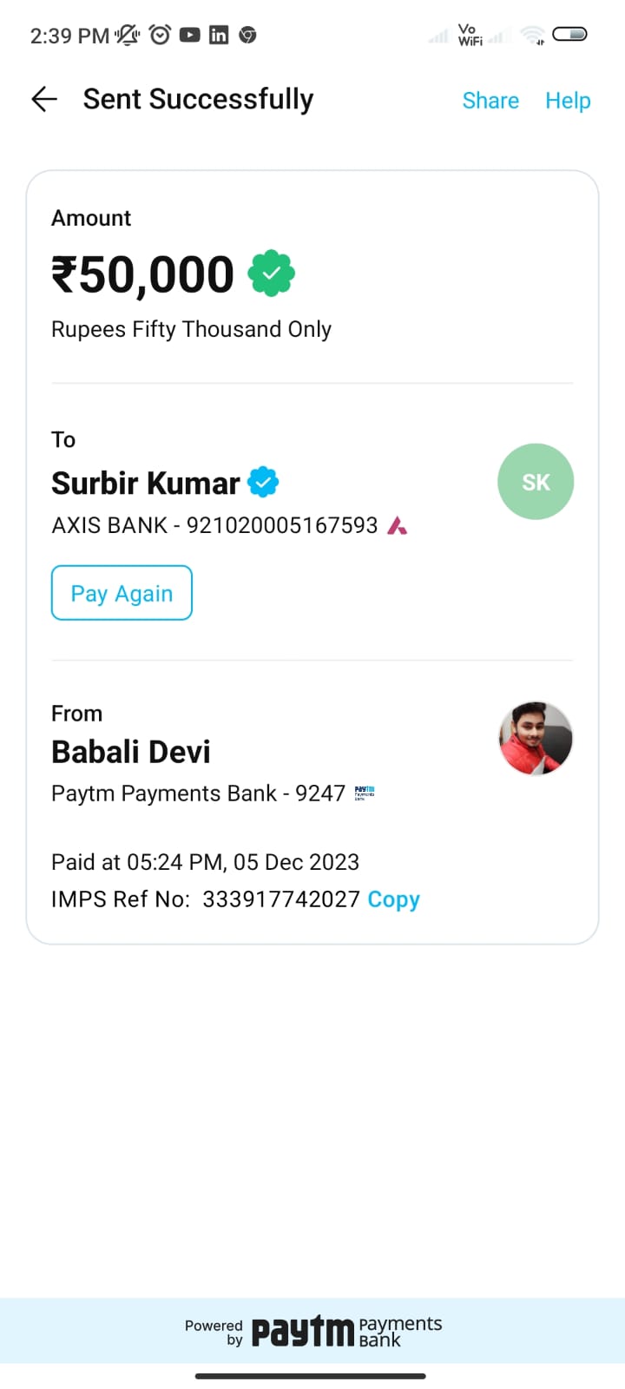Open Help link in header

click(568, 101)
